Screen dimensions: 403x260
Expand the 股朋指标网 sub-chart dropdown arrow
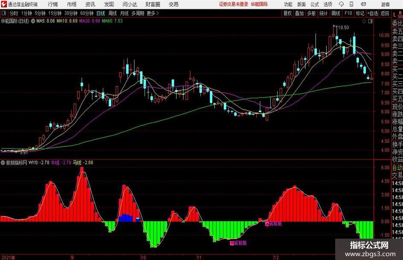(x=3, y=162)
